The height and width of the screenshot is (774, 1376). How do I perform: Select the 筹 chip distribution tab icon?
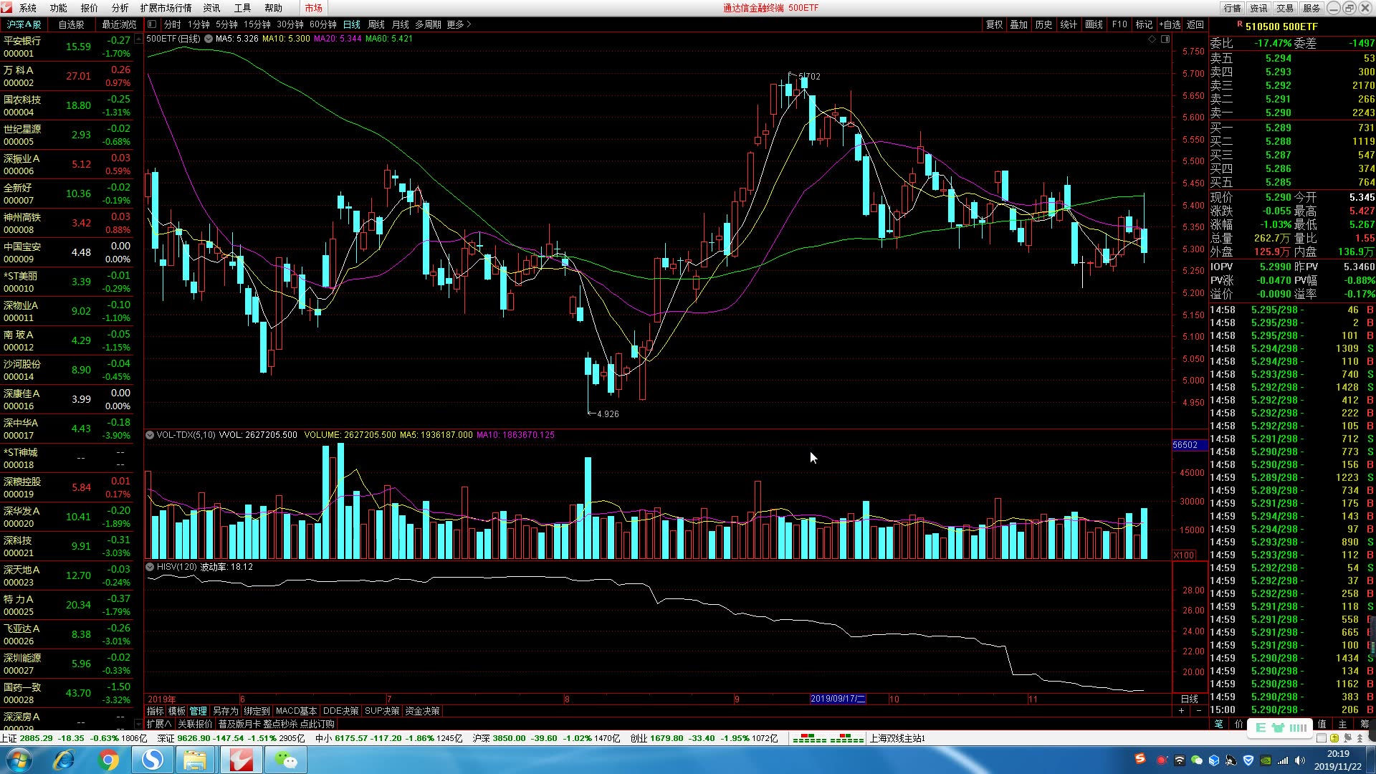[1364, 725]
